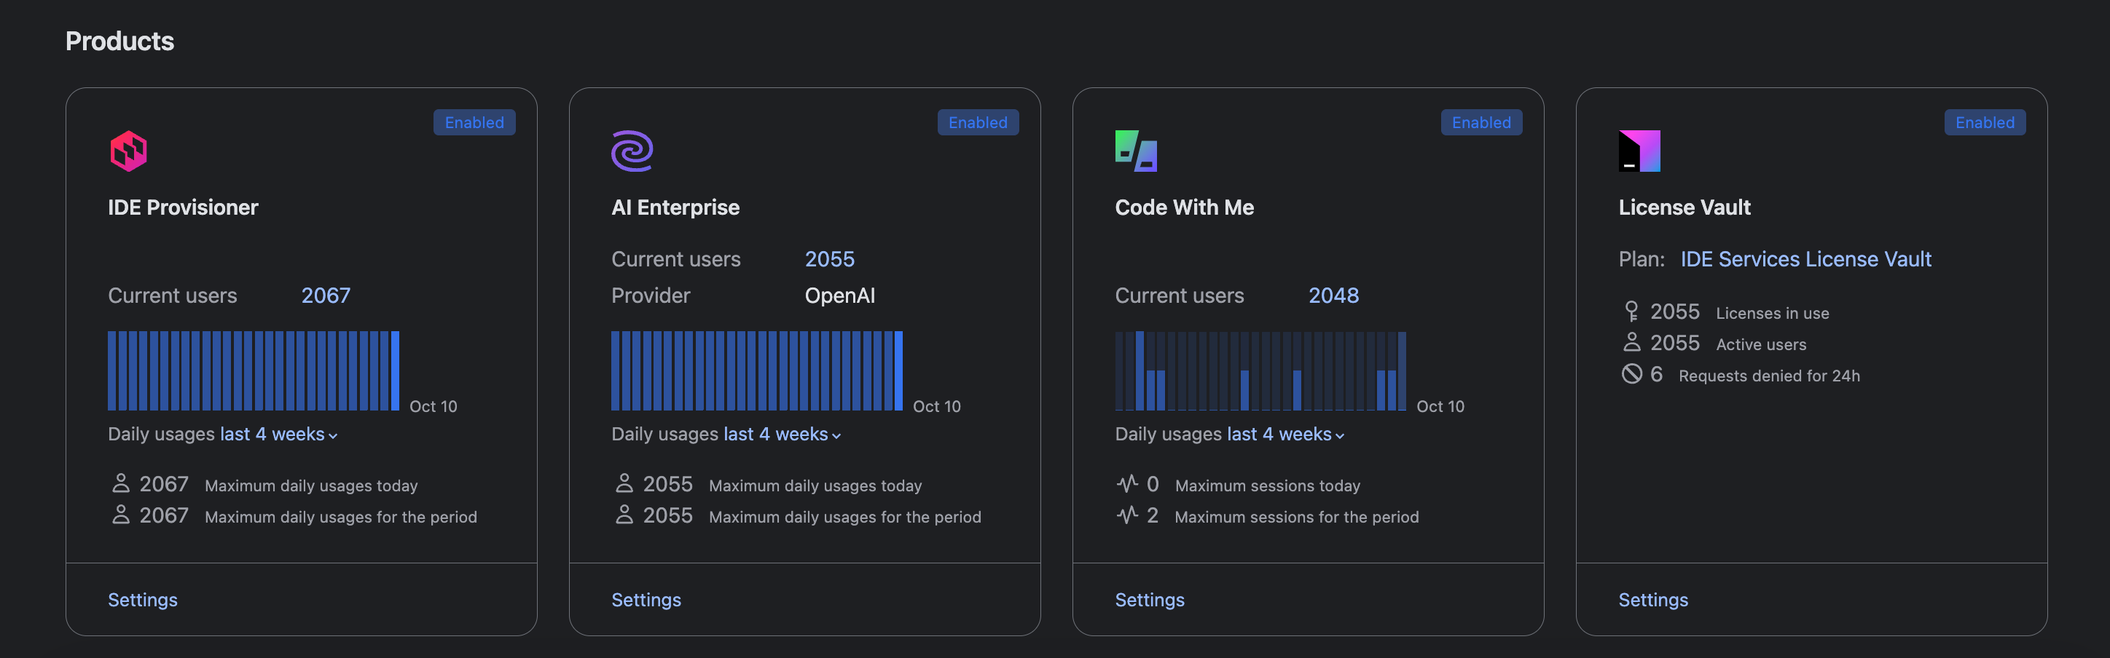This screenshot has width=2110, height=658.
Task: Open Settings for License Vault
Action: (x=1653, y=599)
